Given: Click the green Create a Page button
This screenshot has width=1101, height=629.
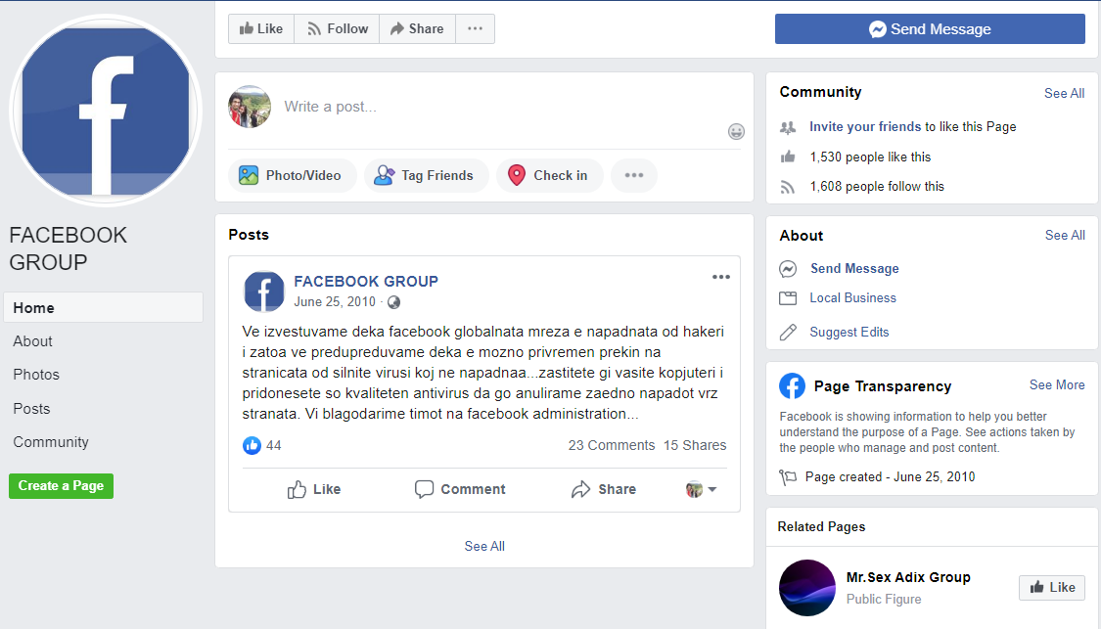Looking at the screenshot, I should 61,486.
